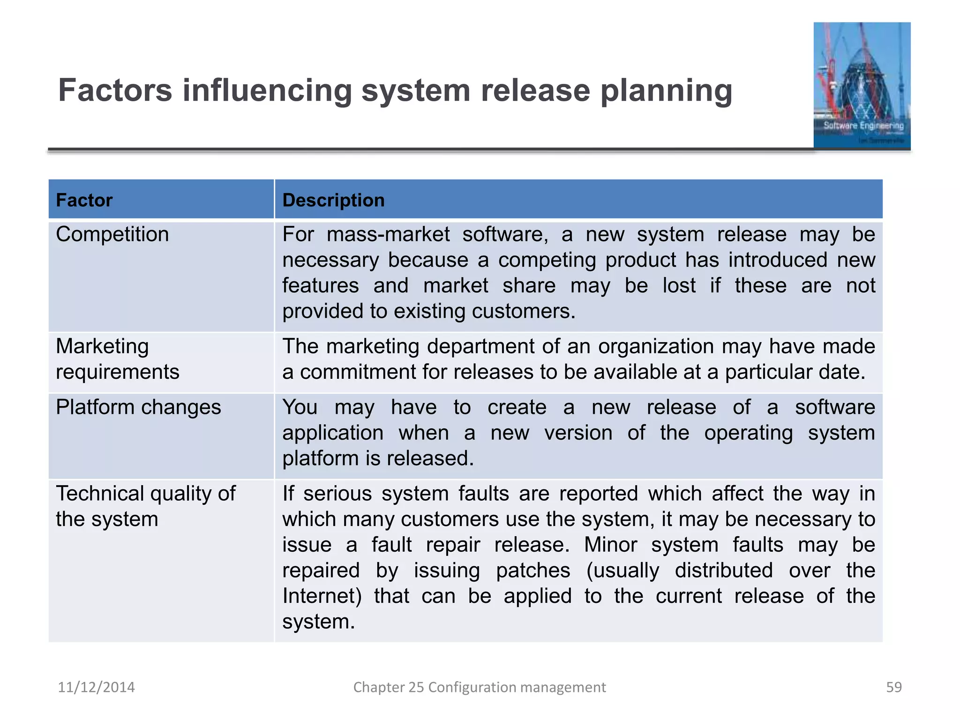Click the description starting 'You may have to create'
This screenshot has height=720, width=960.
point(578,436)
